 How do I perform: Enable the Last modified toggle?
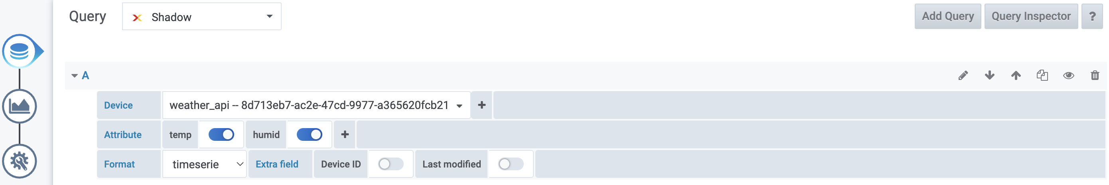coord(511,164)
